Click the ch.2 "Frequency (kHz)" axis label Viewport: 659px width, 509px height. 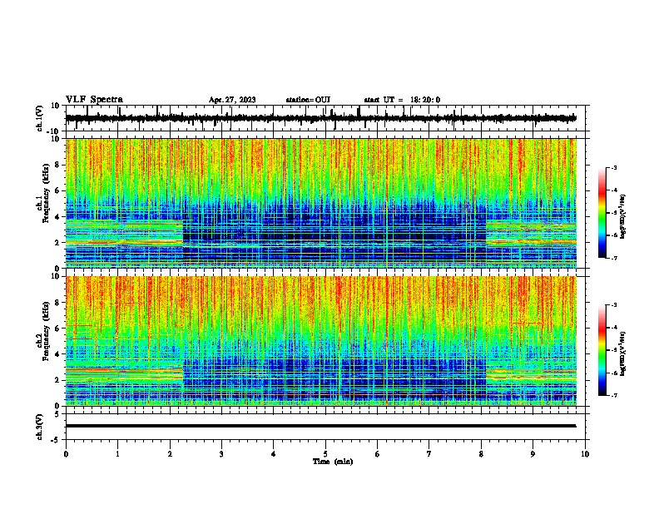click(46, 331)
